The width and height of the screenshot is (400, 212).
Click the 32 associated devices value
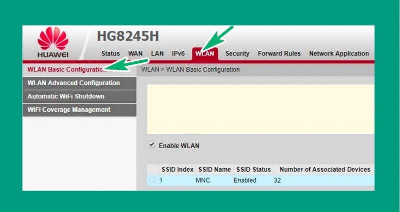click(x=277, y=181)
